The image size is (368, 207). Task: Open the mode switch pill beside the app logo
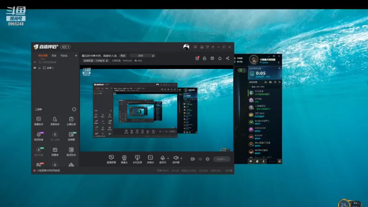click(x=65, y=47)
